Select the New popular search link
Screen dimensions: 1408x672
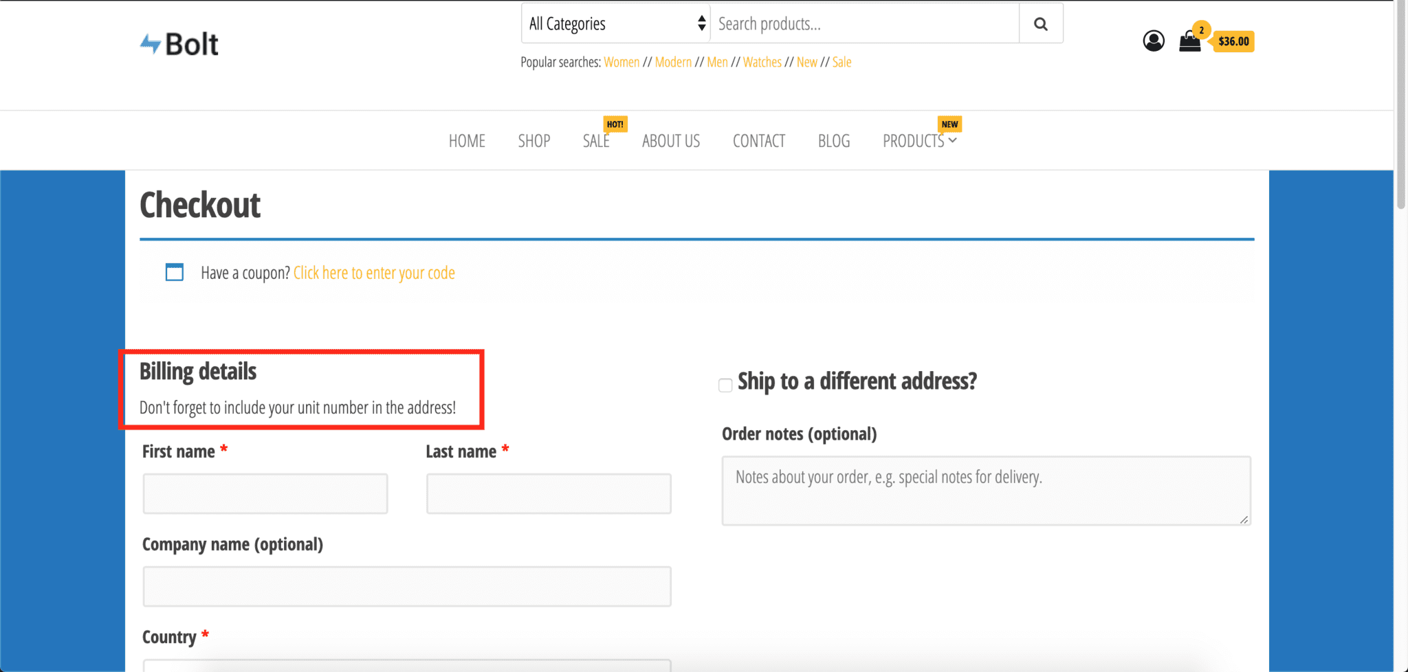pyautogui.click(x=807, y=62)
